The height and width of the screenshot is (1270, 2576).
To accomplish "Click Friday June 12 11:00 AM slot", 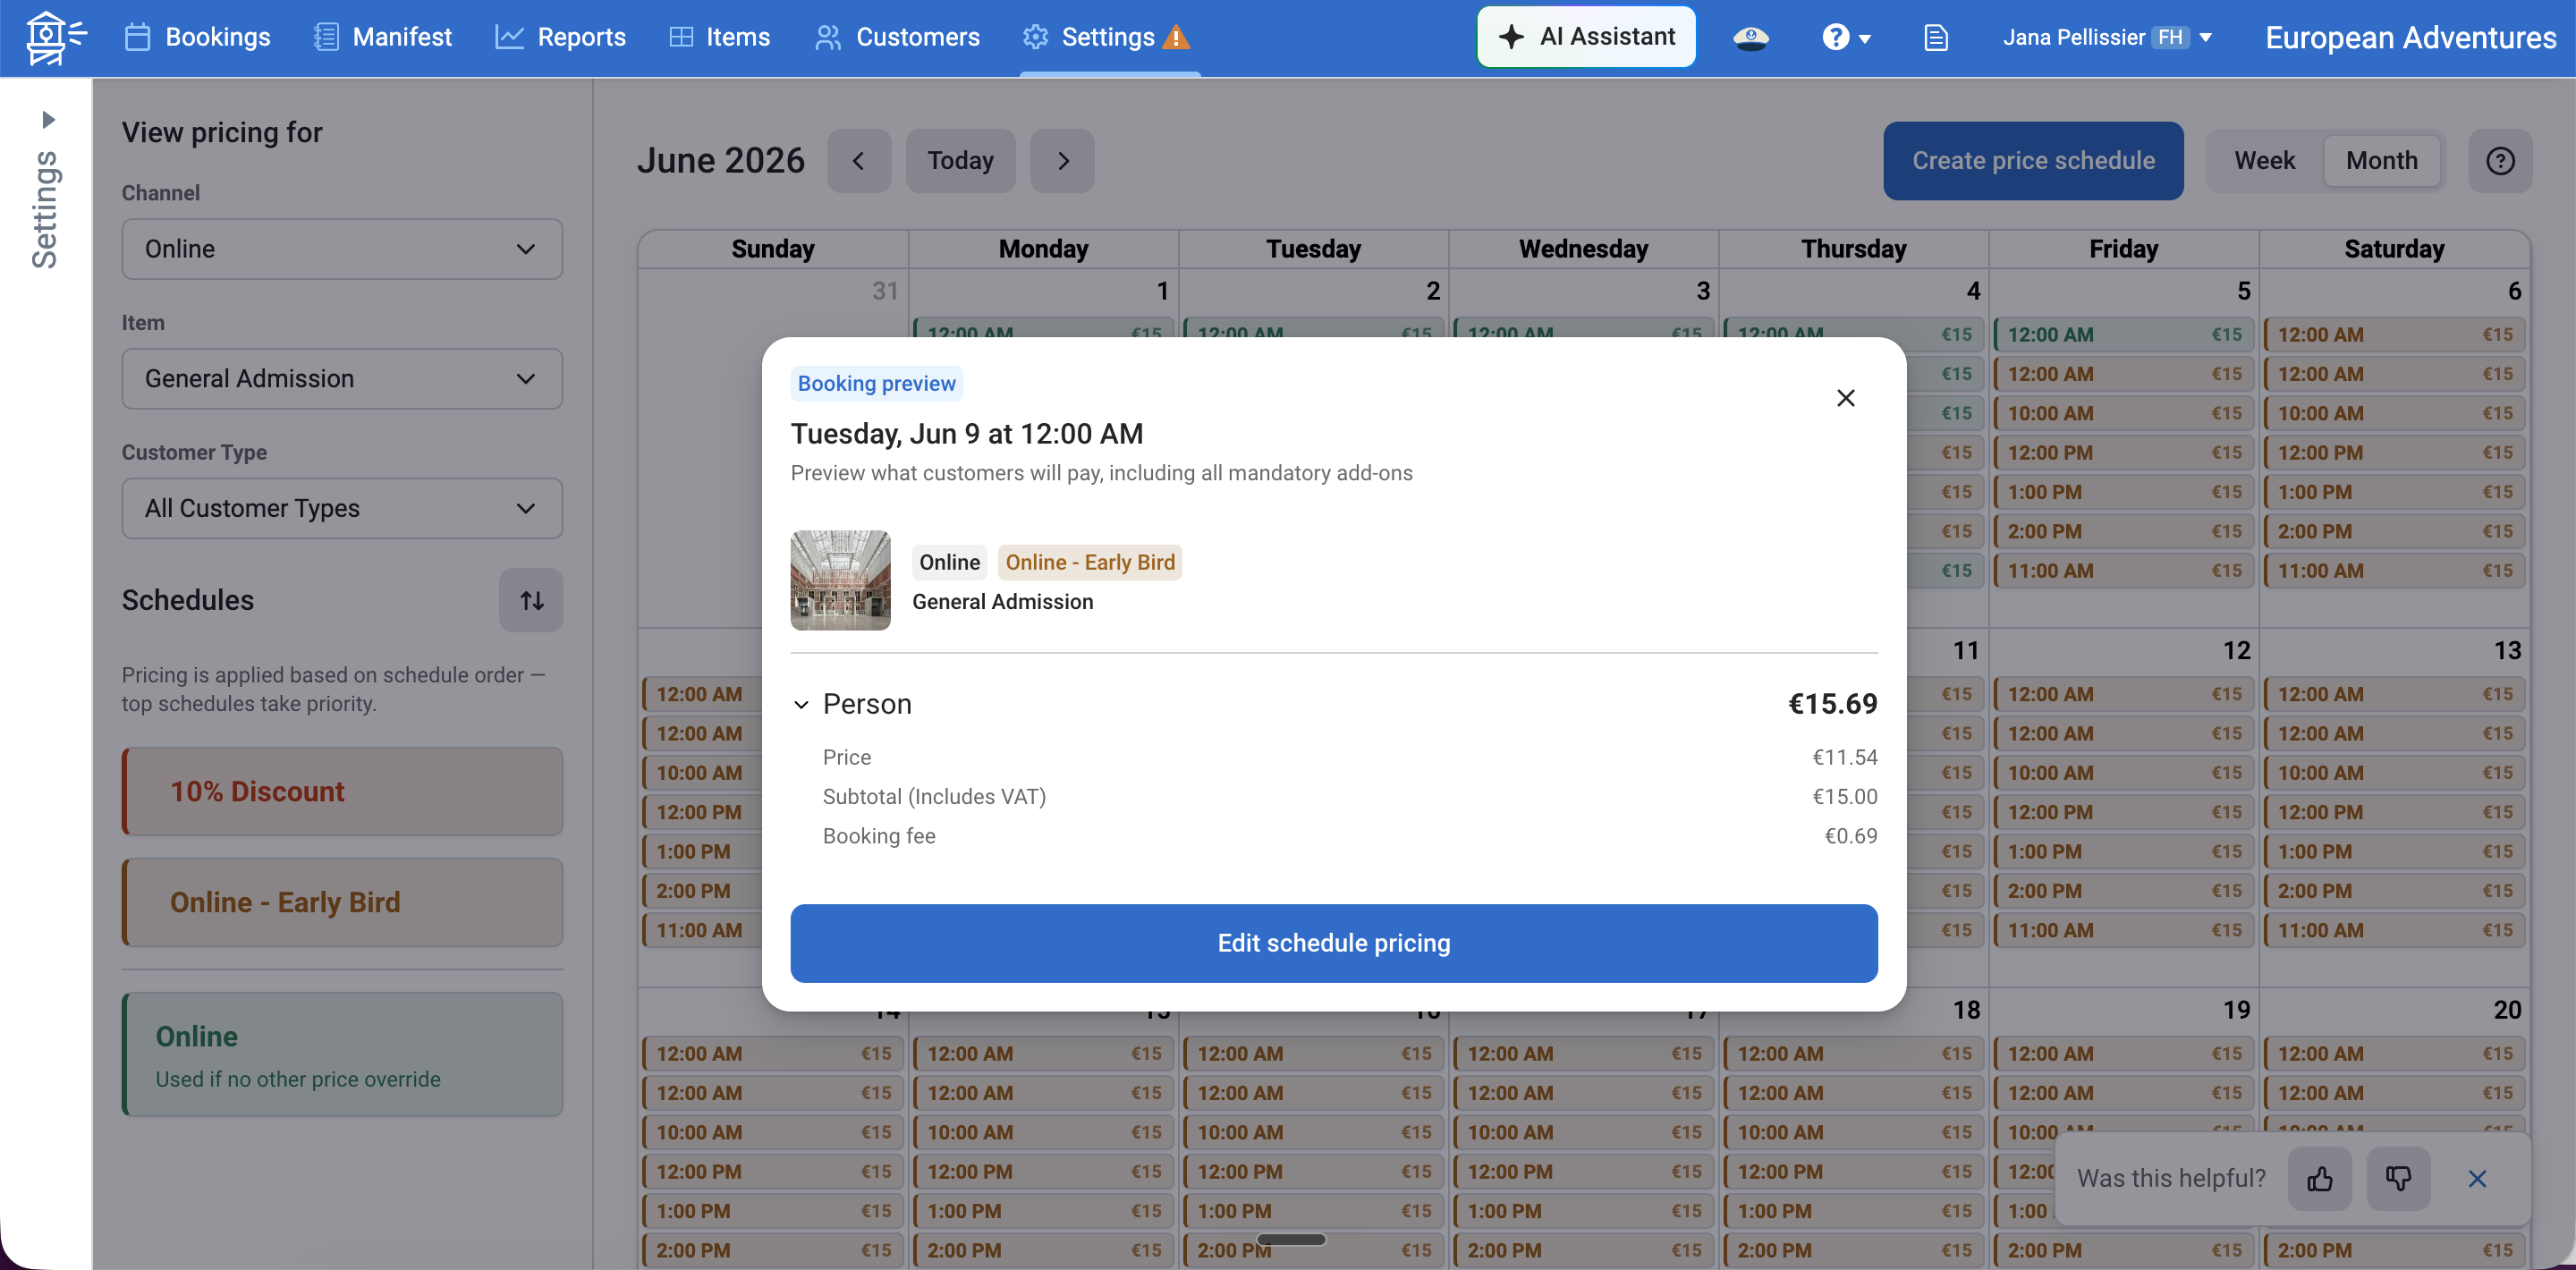I will click(x=2123, y=931).
